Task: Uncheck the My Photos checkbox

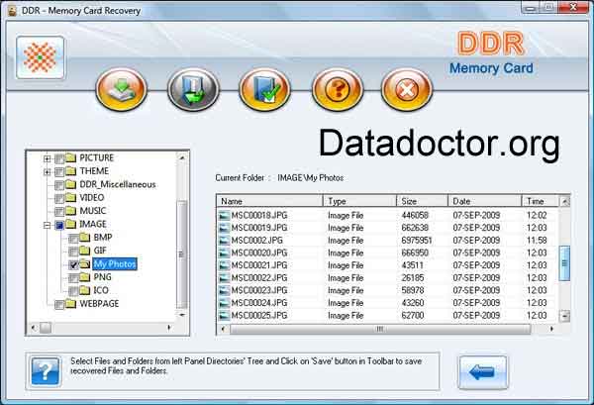Action: pyautogui.click(x=74, y=264)
